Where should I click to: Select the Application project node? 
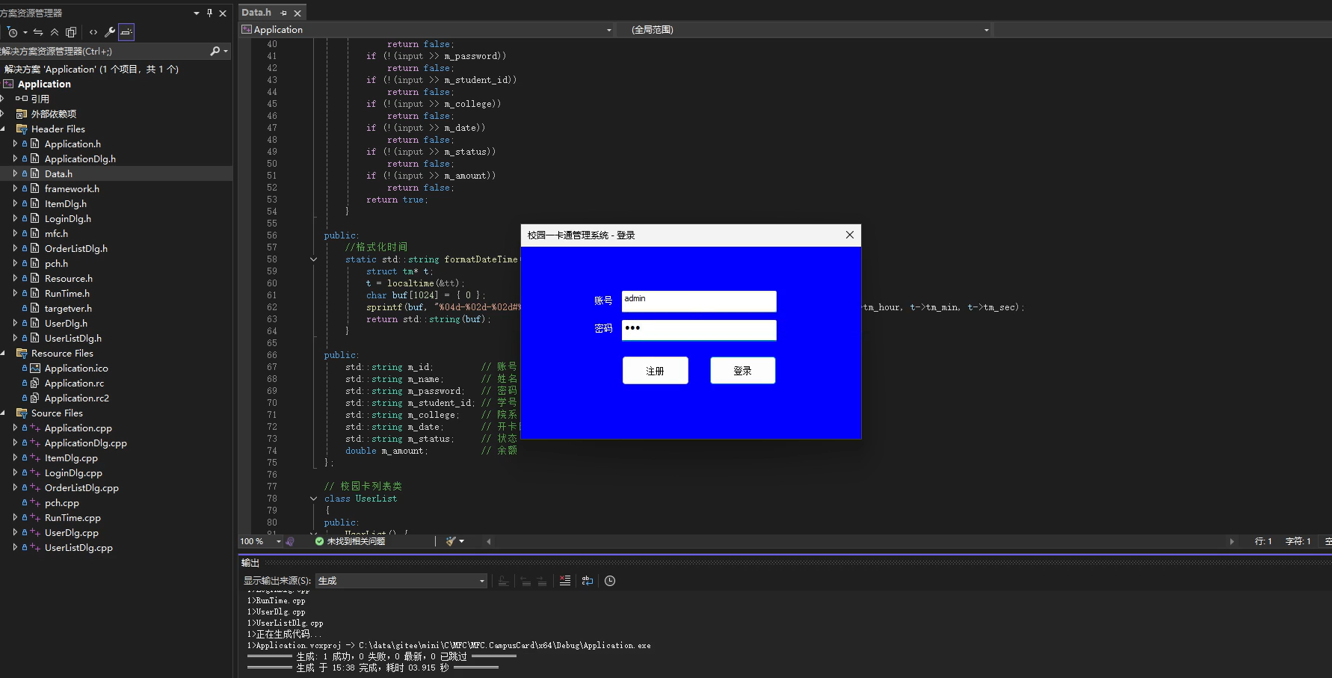click(x=44, y=84)
